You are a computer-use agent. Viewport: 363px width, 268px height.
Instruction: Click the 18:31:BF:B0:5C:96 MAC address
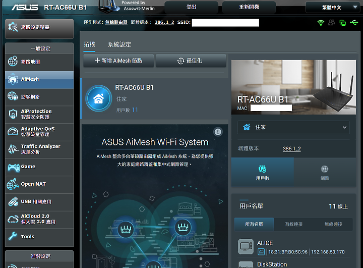(288, 252)
